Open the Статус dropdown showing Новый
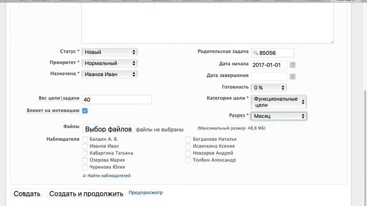Image resolution: width=367 pixels, height=206 pixels. [x=110, y=52]
